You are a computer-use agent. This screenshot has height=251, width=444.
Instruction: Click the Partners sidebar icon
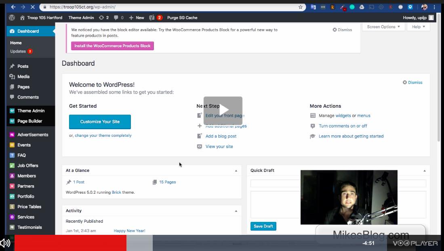click(12, 186)
